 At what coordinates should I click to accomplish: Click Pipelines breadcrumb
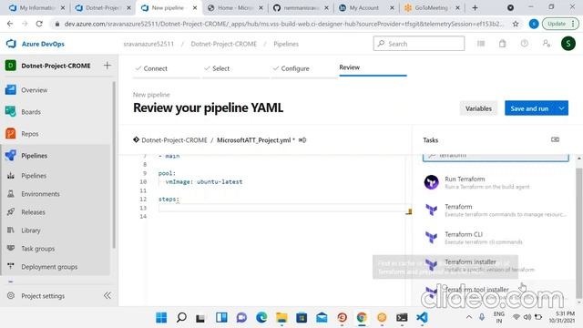coord(286,44)
